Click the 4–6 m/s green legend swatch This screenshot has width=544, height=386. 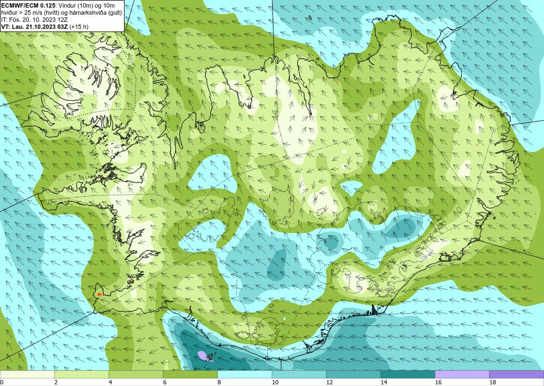coord(136,374)
